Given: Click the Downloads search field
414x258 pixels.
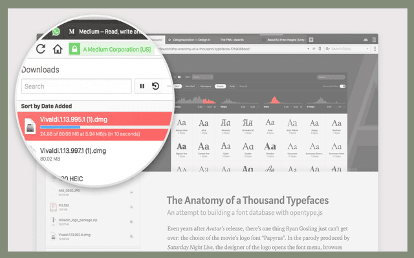Looking at the screenshot, I should (x=76, y=86).
